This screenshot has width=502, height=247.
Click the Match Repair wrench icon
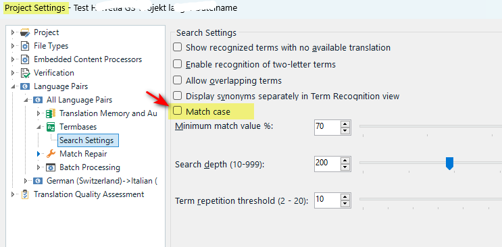coord(51,154)
